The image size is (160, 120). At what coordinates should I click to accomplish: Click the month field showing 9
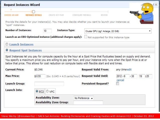click(127, 76)
